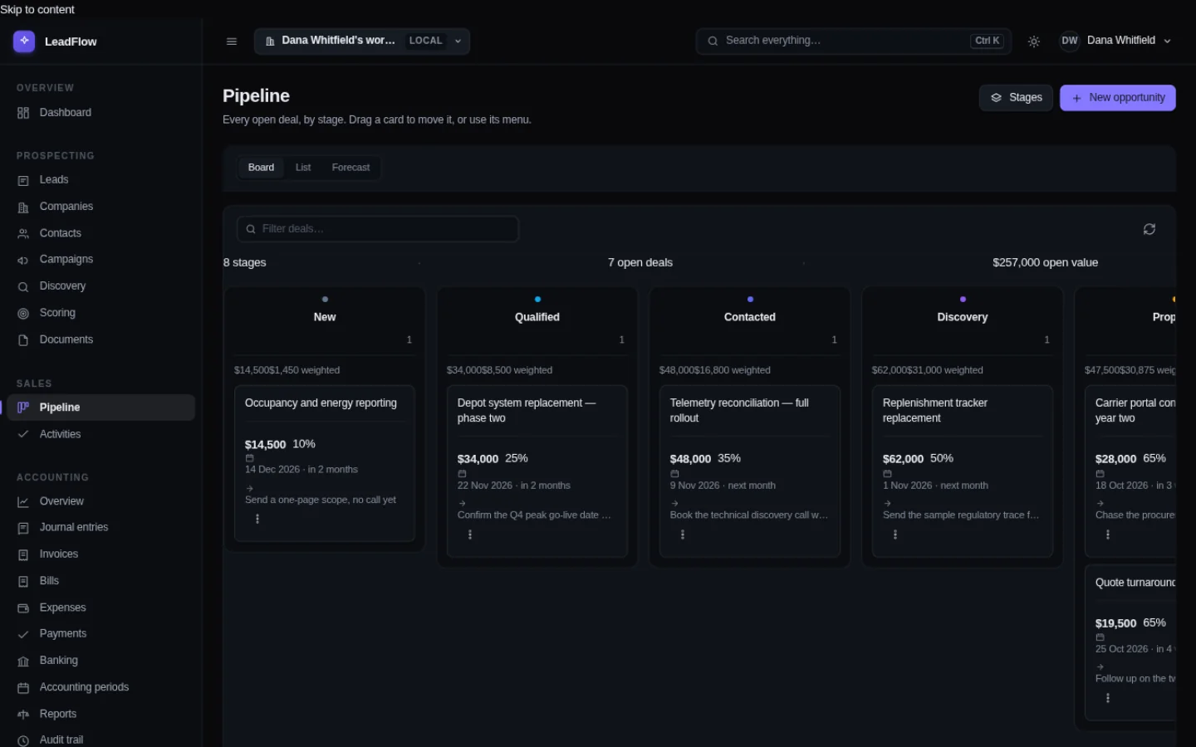Viewport: 1196px width, 747px height.
Task: Click the Discovery stage column header
Action: (963, 318)
